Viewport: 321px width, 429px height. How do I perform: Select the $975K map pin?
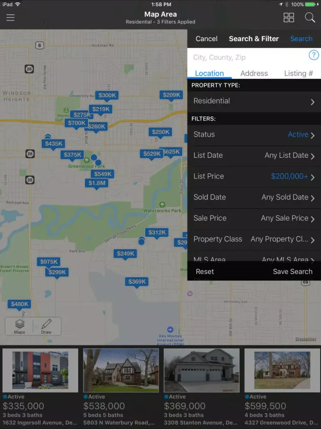49,262
